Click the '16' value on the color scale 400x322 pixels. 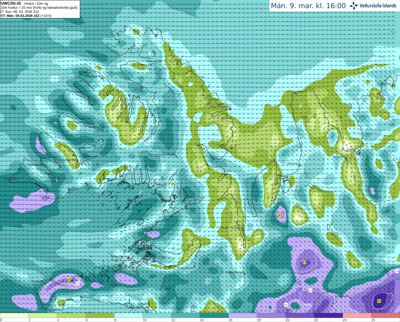coord(230,320)
